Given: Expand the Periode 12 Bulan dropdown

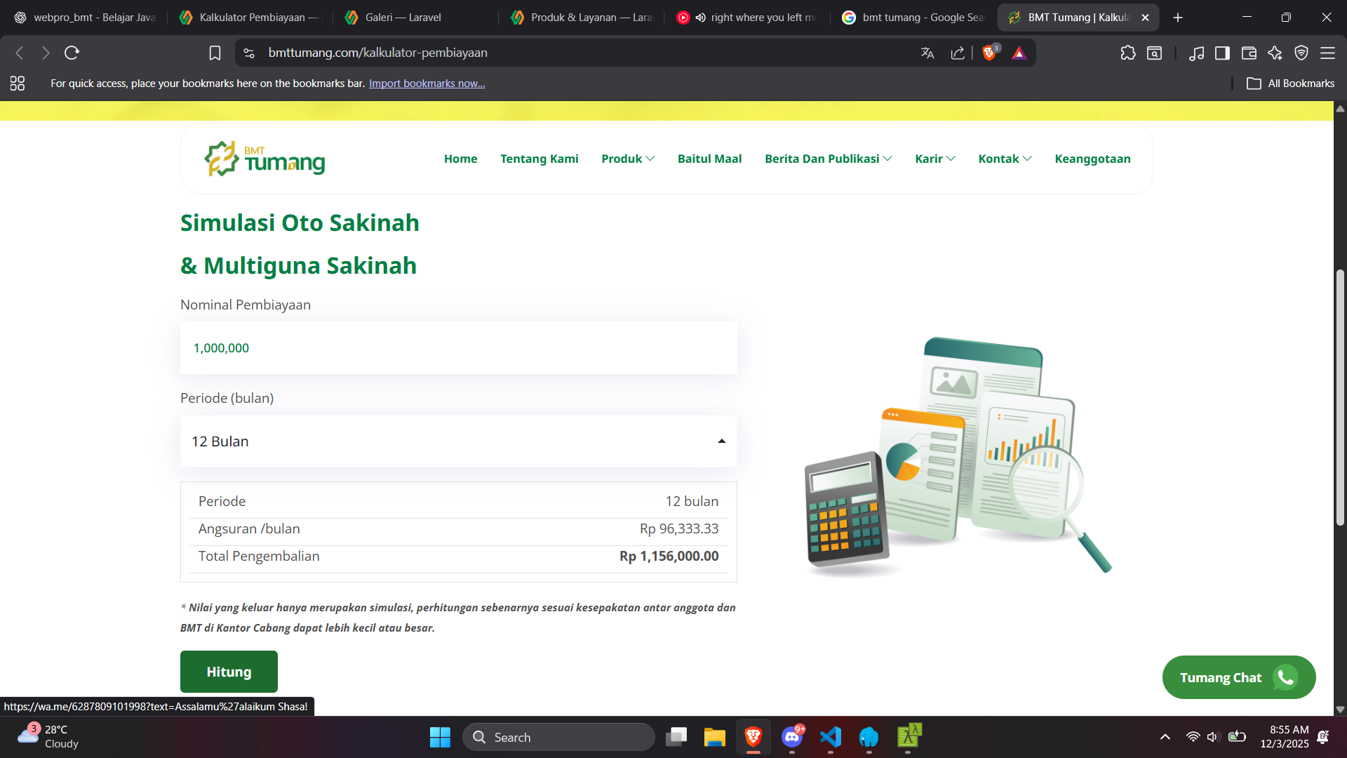Looking at the screenshot, I should pyautogui.click(x=458, y=441).
